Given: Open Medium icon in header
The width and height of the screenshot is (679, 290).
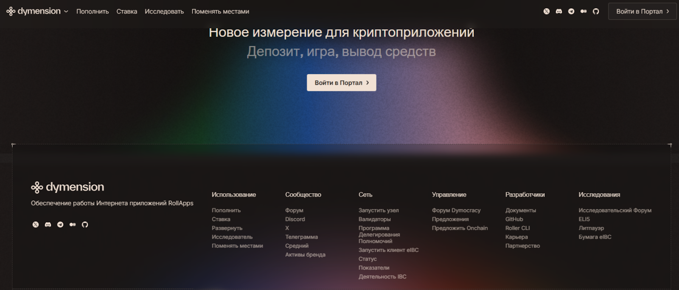Looking at the screenshot, I should [x=584, y=11].
